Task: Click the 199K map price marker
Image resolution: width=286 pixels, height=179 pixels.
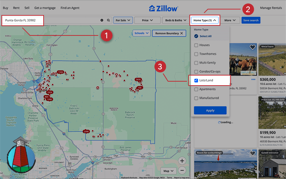Action: (x=49, y=100)
